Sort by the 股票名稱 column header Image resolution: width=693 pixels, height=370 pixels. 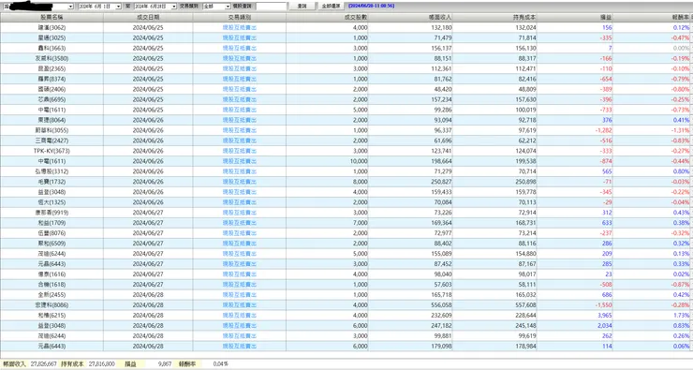click(52, 17)
